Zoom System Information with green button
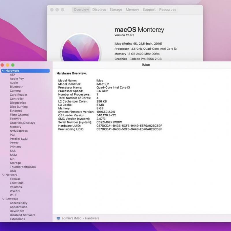Image resolution: width=231 pixels, height=231 pixels. pyautogui.click(x=13, y=65)
